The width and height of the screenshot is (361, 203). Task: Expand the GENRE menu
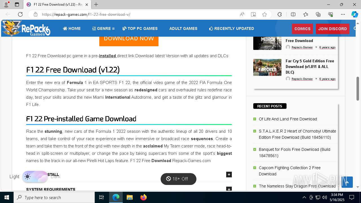click(x=103, y=28)
